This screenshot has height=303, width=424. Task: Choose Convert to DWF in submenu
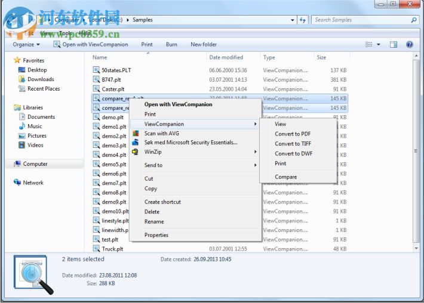[293, 153]
